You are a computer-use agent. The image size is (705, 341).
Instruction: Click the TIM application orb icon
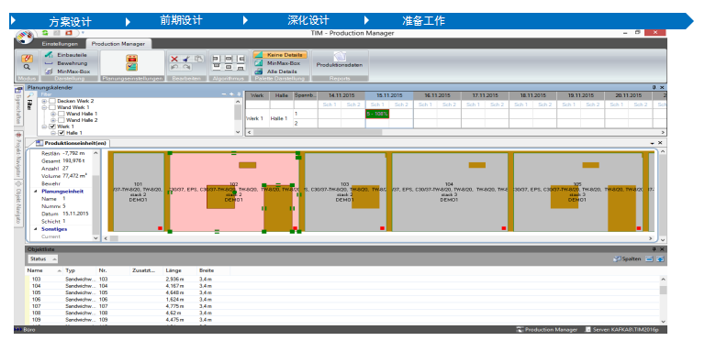[x=25, y=37]
